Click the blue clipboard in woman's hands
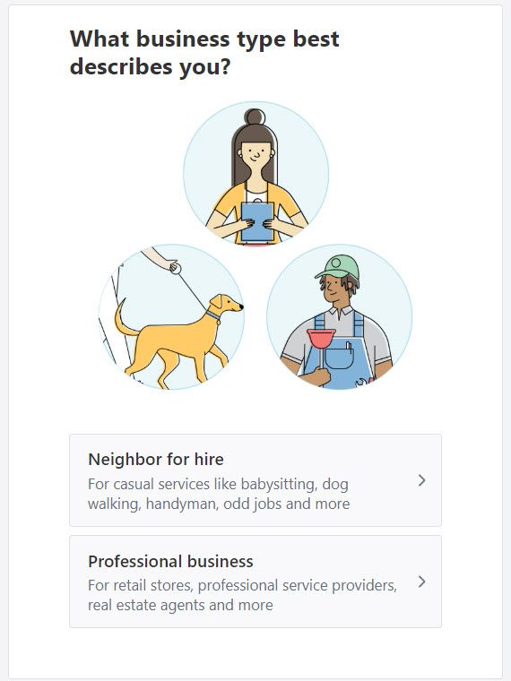The image size is (511, 681). click(257, 221)
